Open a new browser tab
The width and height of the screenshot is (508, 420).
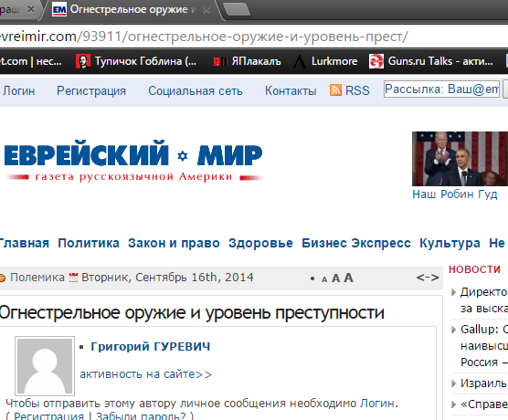tap(237, 9)
